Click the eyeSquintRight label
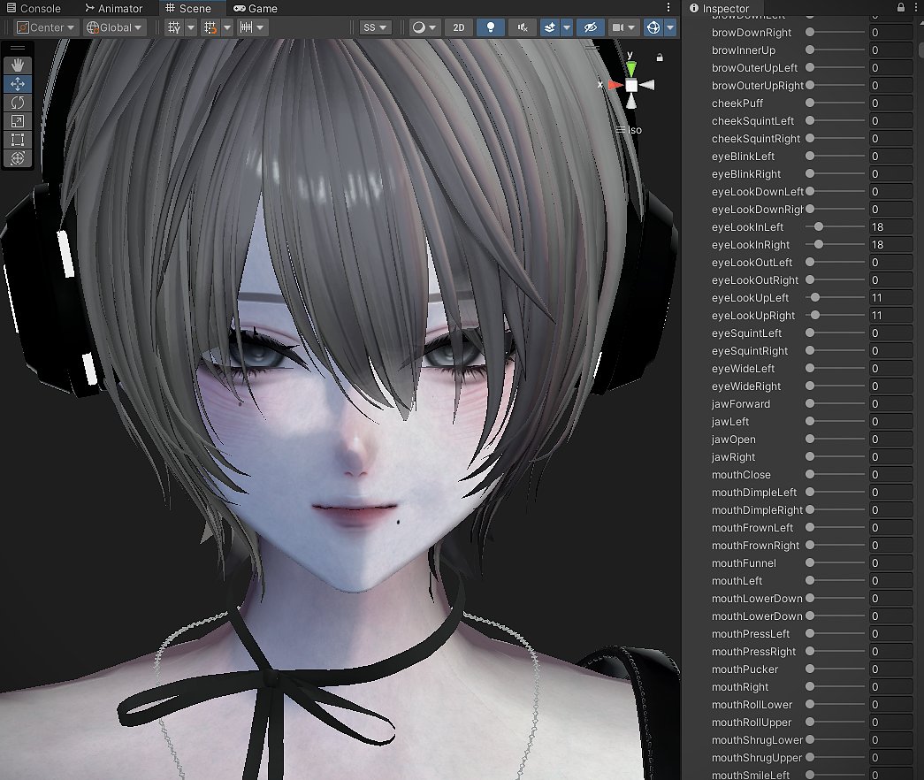Image resolution: width=924 pixels, height=780 pixels. pyautogui.click(x=750, y=351)
